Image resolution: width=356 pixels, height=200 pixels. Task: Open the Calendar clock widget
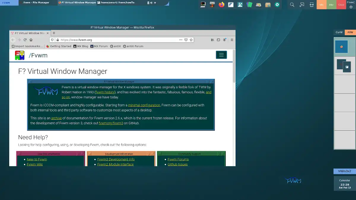coord(344,184)
